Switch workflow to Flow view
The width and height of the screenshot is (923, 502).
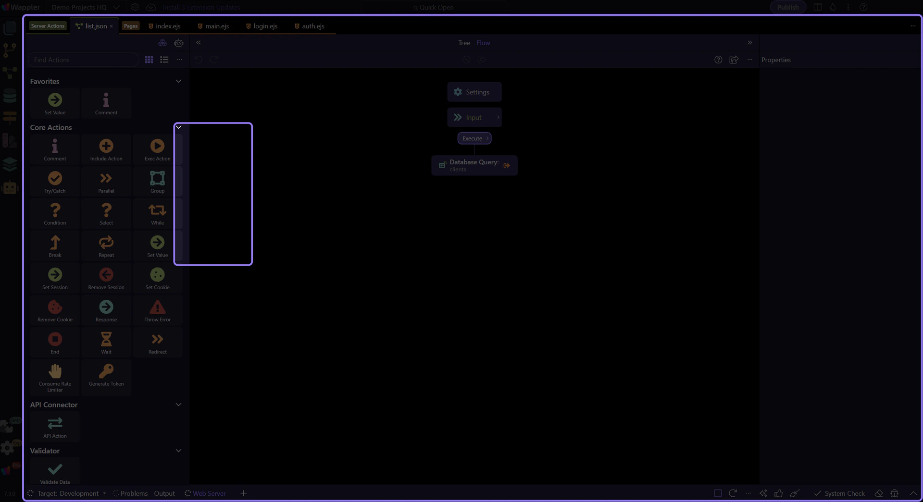tap(483, 43)
